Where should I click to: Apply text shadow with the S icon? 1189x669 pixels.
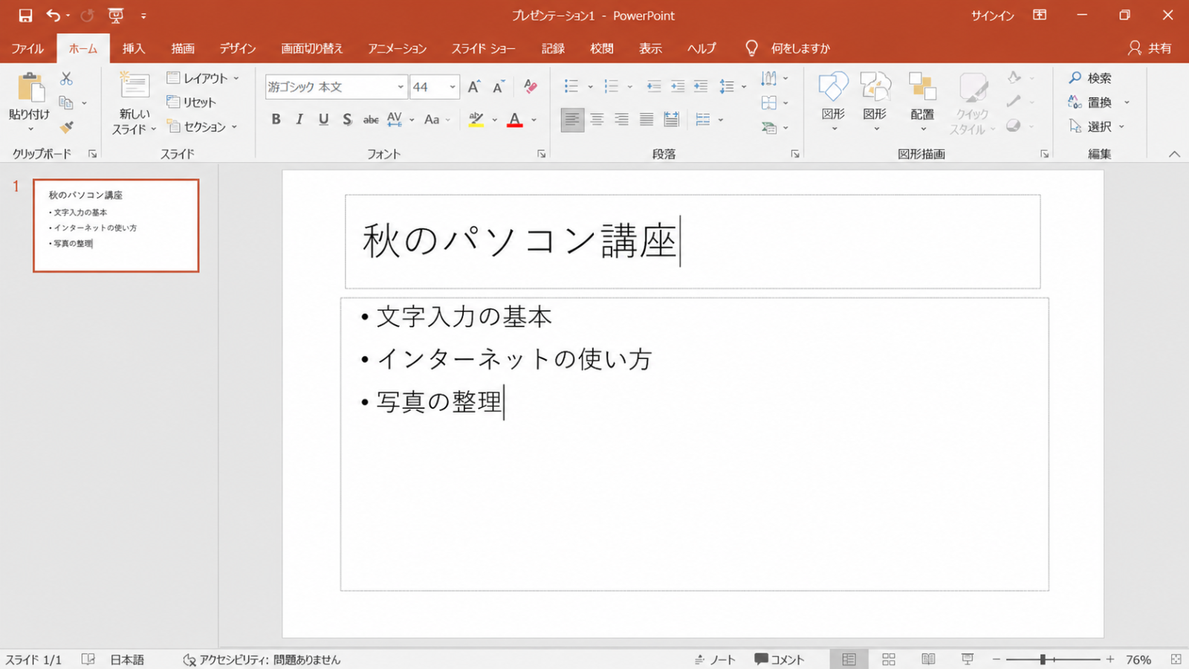tap(347, 120)
